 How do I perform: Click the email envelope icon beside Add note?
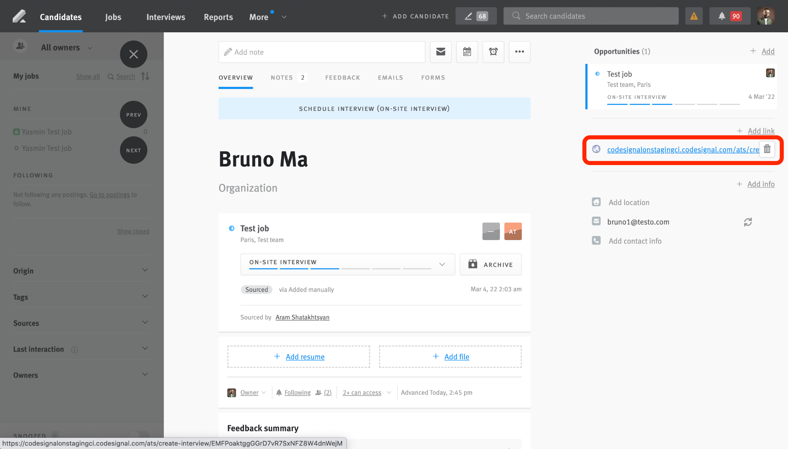(x=441, y=52)
